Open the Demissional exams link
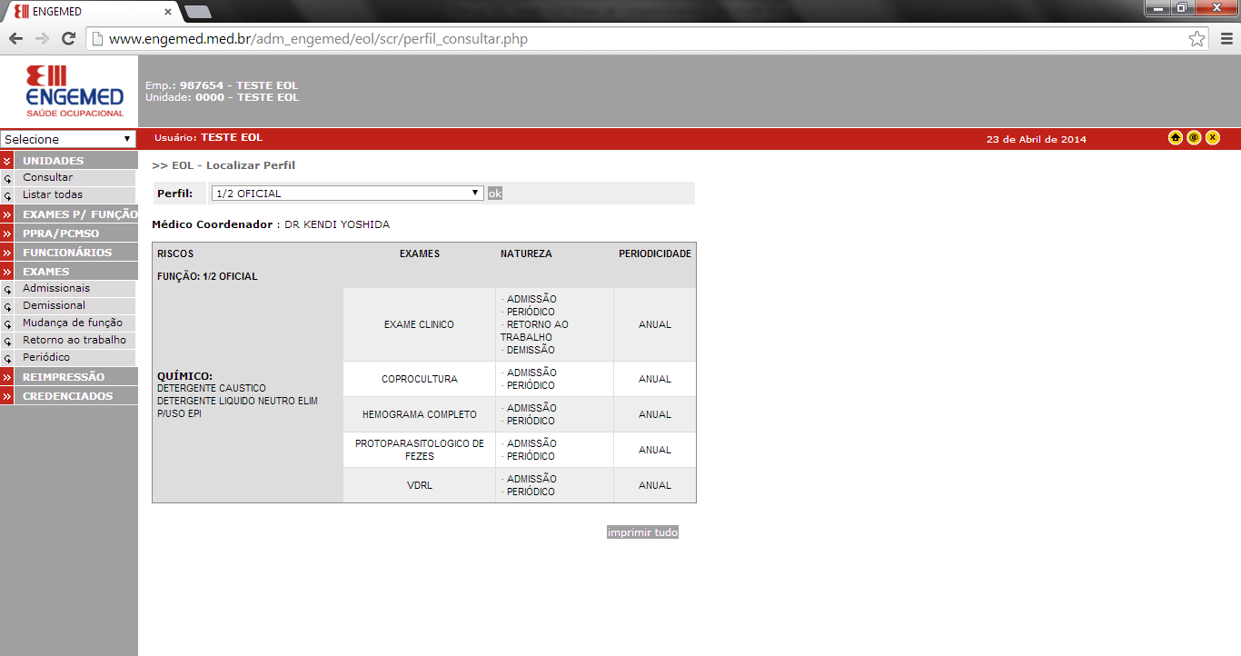 [x=54, y=305]
